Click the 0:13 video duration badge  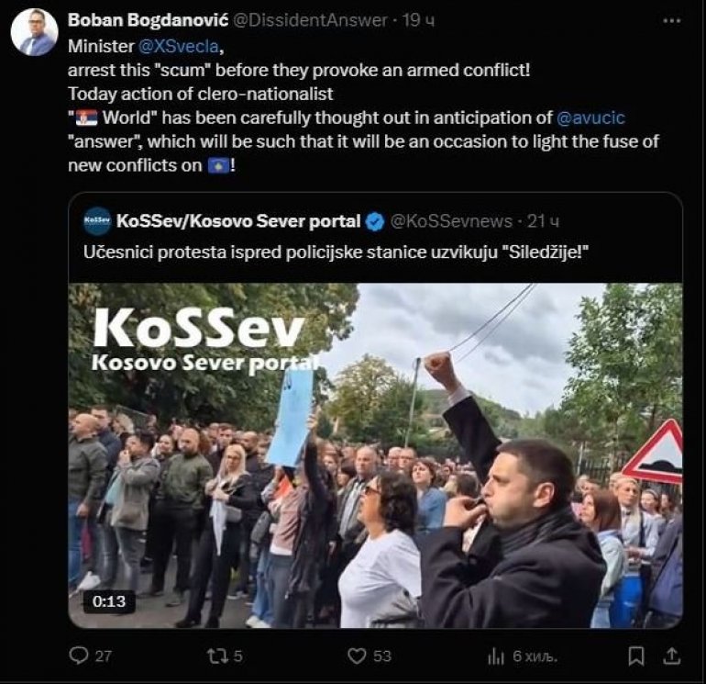coord(109,601)
